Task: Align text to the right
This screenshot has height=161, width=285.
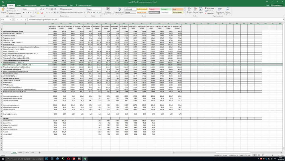Action: click(x=52, y=13)
